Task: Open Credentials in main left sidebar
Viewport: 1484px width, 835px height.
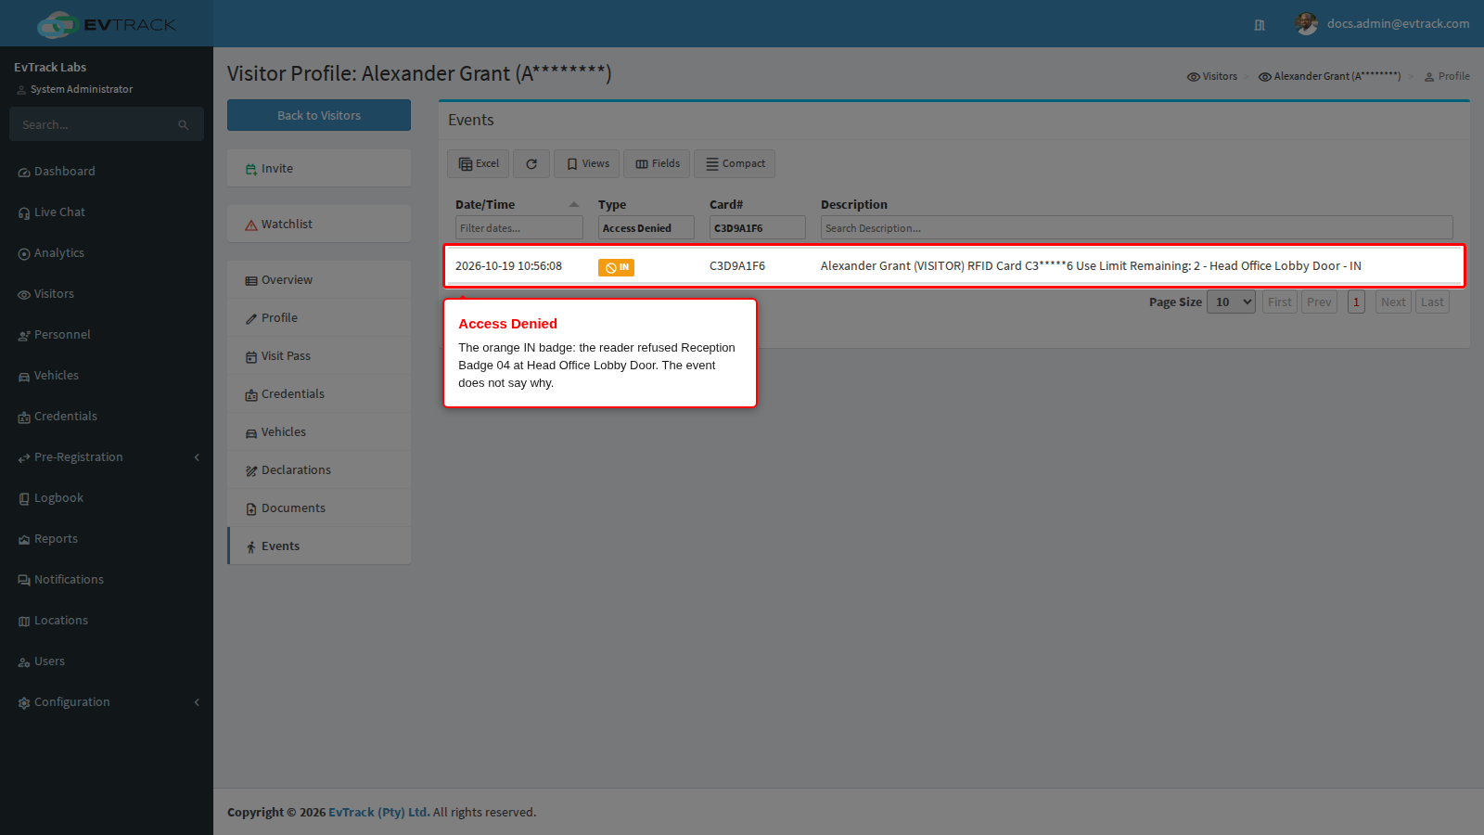Action: (107, 417)
